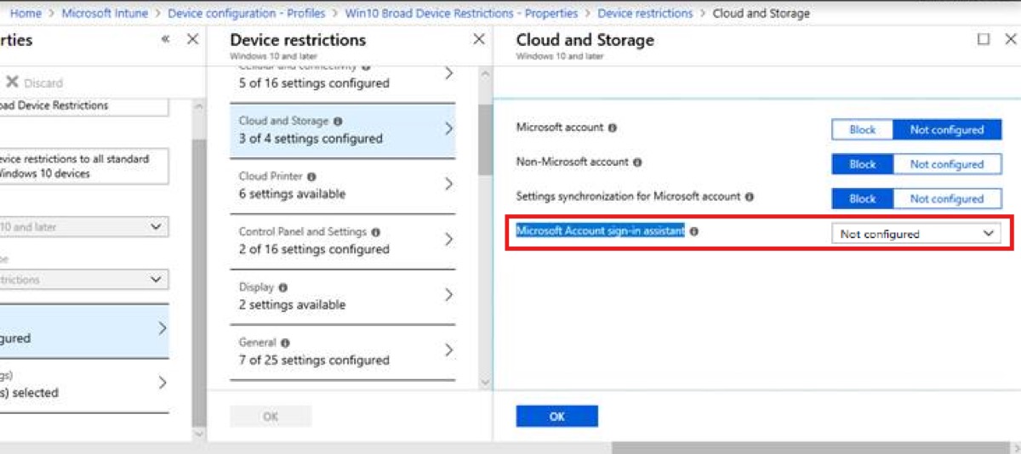
Task: Maximize the Cloud and Storage blade
Action: pyautogui.click(x=984, y=39)
